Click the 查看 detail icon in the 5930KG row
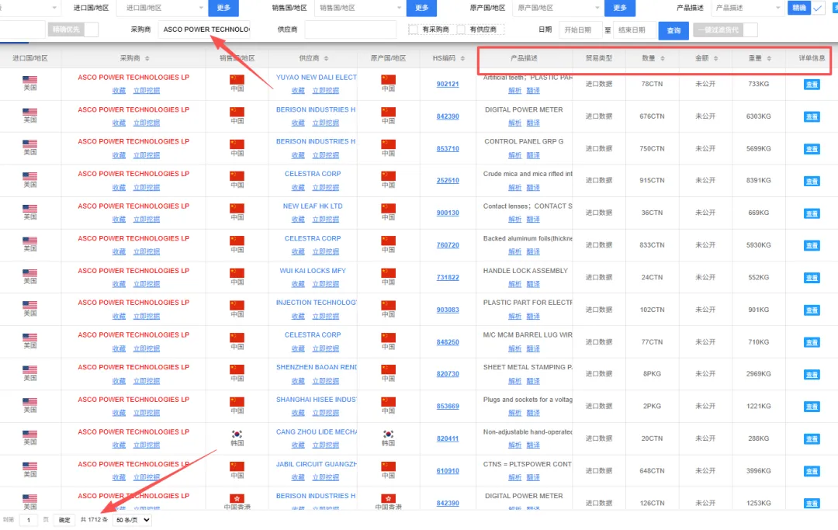This screenshot has height=530, width=838. pos(812,245)
